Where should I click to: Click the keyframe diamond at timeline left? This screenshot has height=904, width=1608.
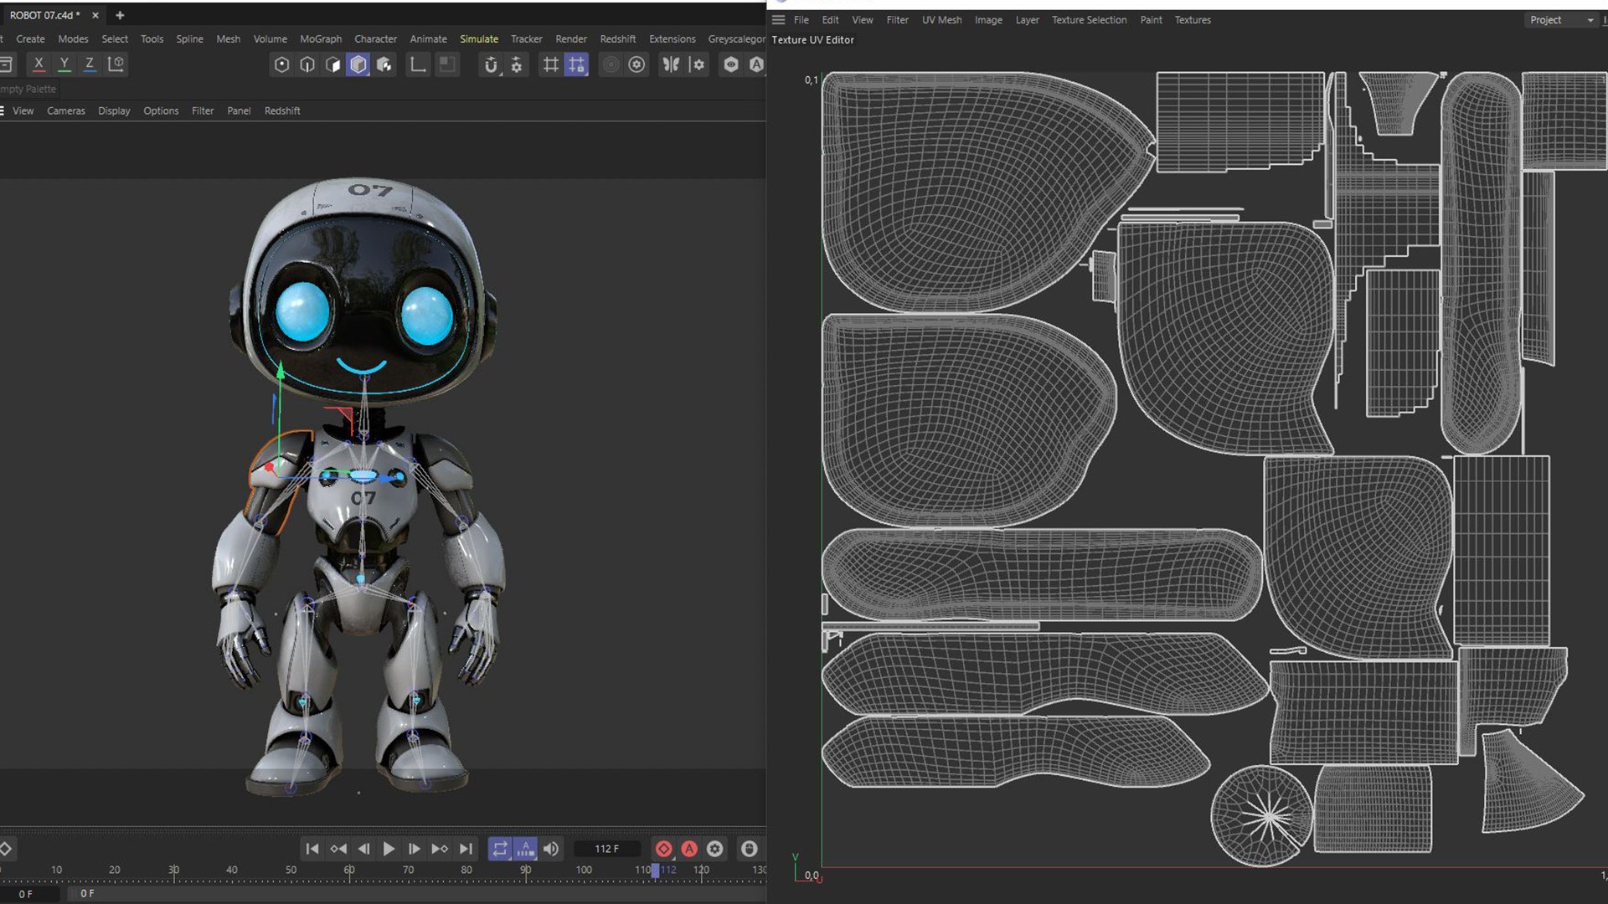click(5, 849)
